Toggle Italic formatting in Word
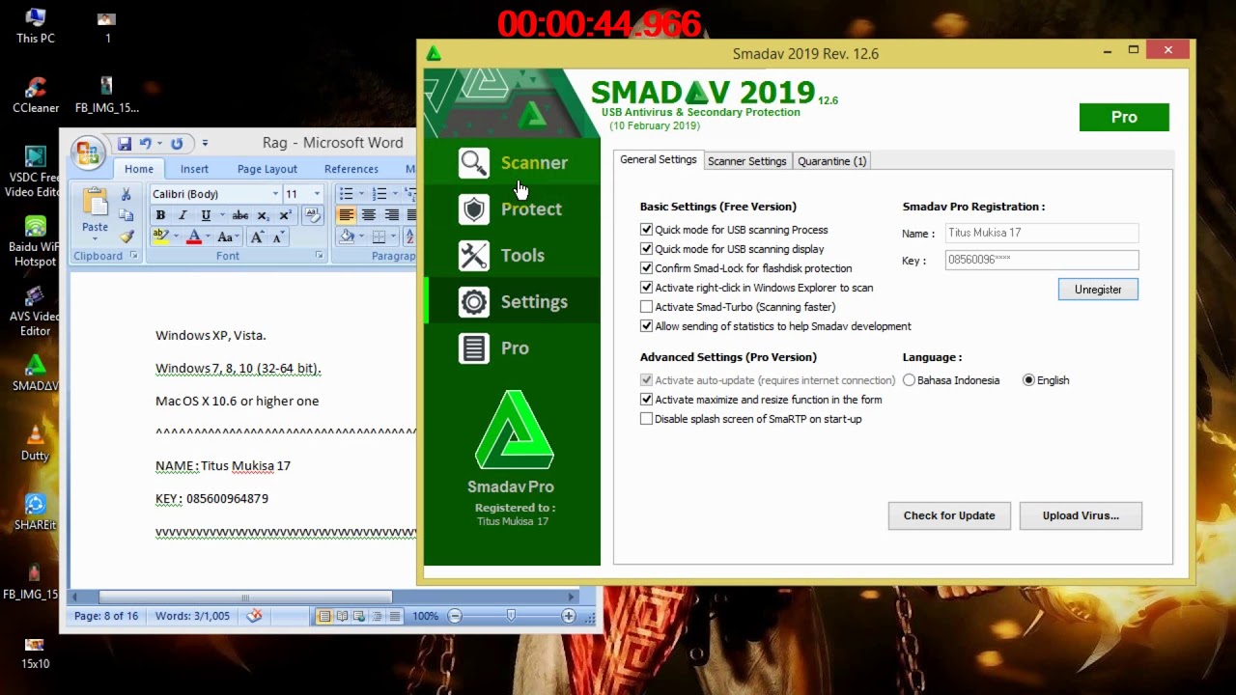This screenshot has width=1236, height=695. [183, 215]
